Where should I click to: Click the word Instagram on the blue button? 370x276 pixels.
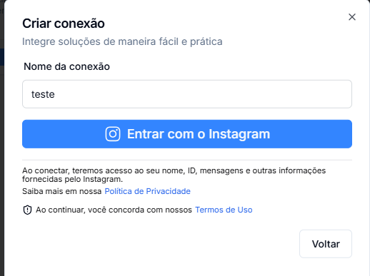[239, 134]
